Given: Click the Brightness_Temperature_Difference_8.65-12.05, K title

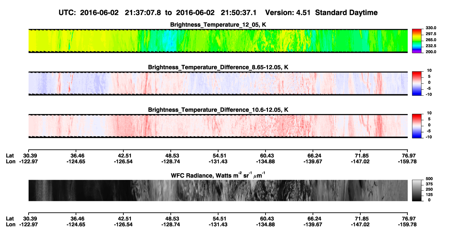Looking at the screenshot, I should pos(218,67).
